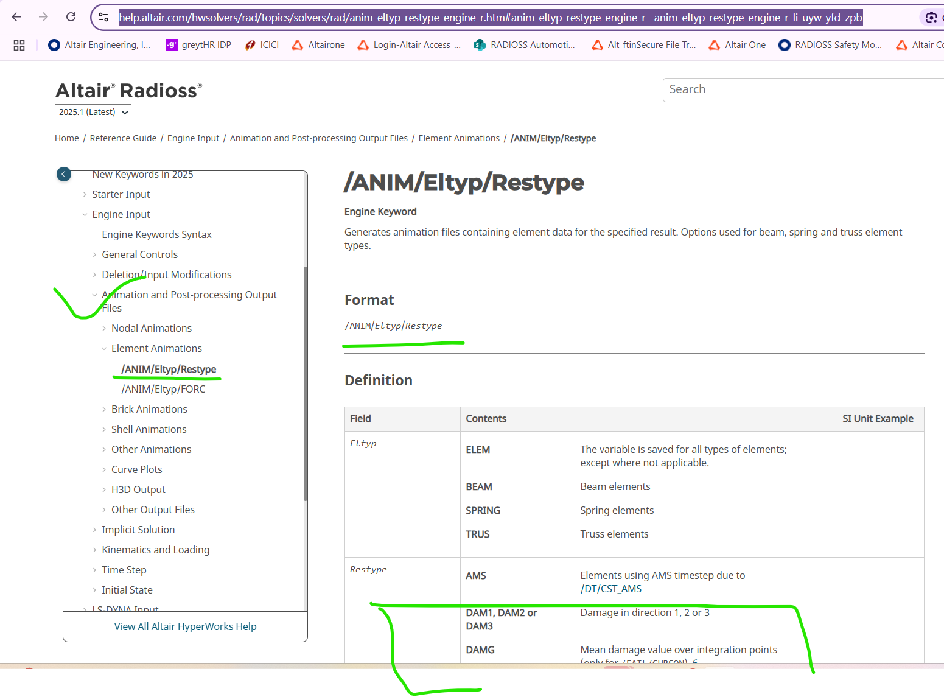Collapse sidebar with round chevron button
Viewport: 944px width, 697px height.
(64, 174)
